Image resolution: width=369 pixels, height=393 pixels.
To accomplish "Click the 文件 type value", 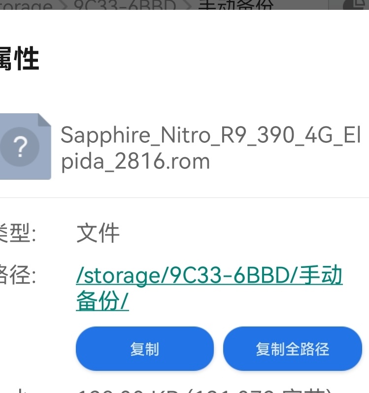I will tap(98, 233).
